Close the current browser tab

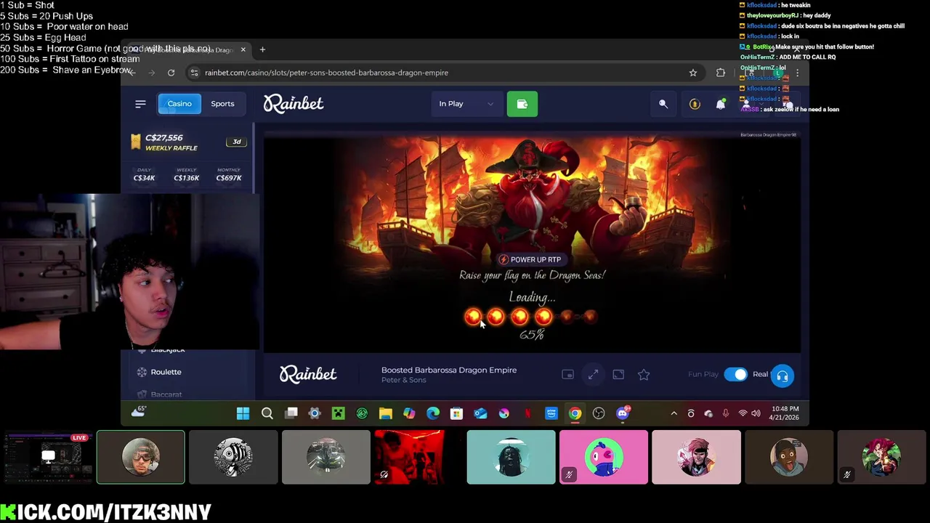243,49
